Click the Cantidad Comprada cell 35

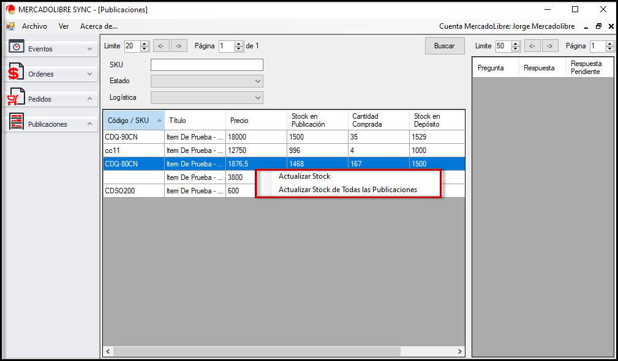coord(379,137)
